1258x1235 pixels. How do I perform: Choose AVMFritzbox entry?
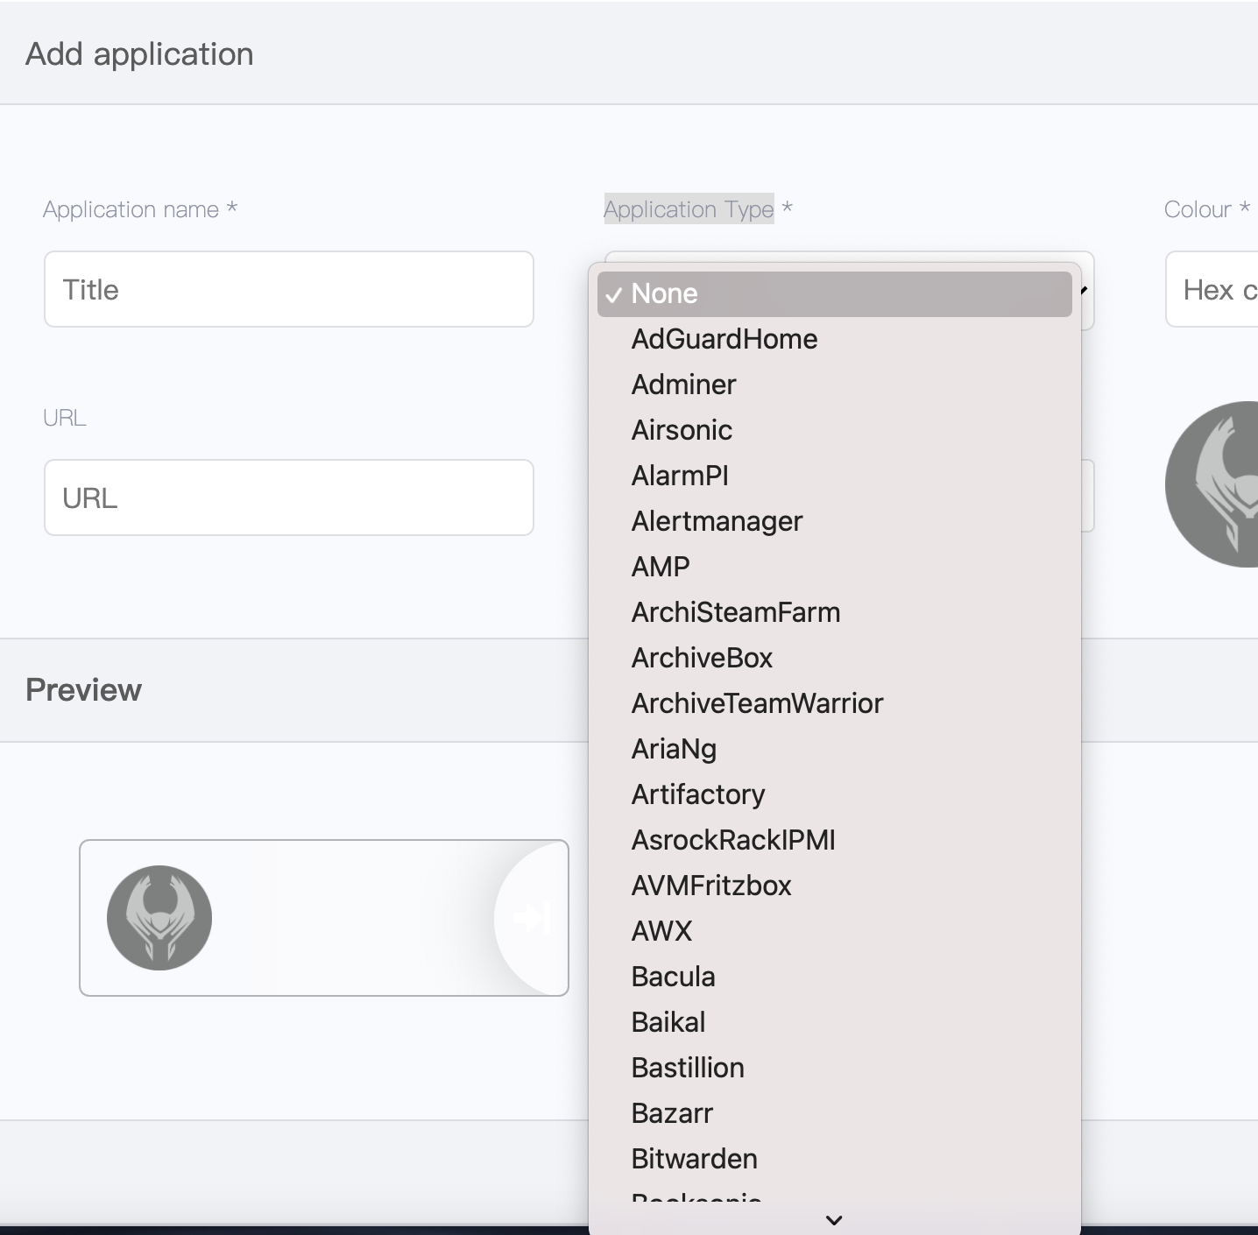click(x=834, y=886)
